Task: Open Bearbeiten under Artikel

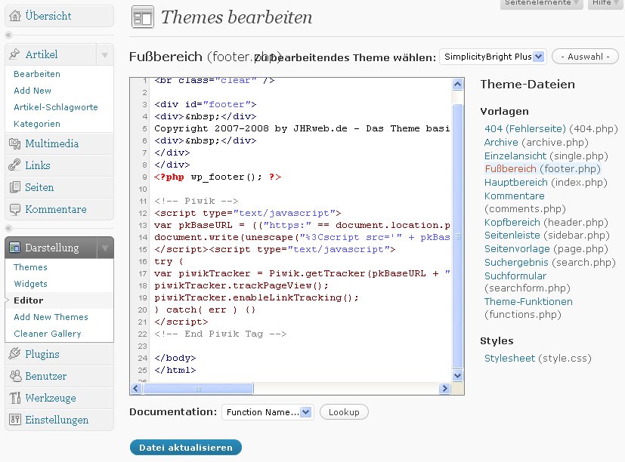Action: 37,74
